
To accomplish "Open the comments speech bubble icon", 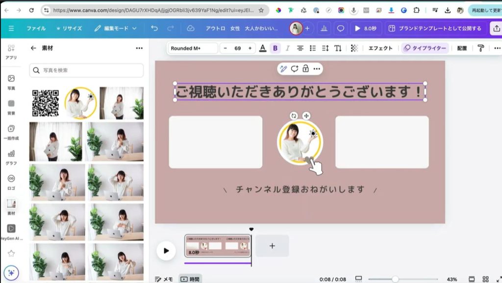I will pyautogui.click(x=340, y=28).
